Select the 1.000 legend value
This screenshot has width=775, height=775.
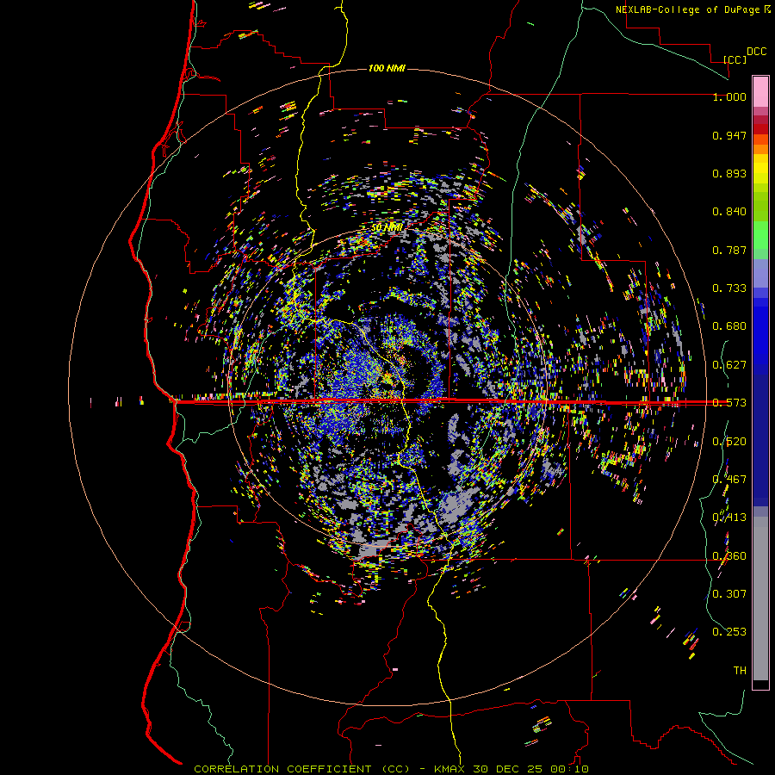click(x=729, y=96)
